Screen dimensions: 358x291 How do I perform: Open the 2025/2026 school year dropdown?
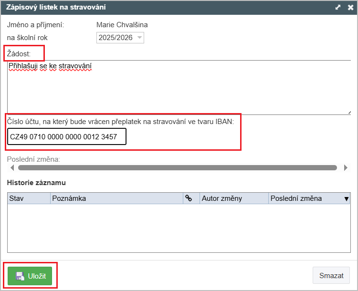[x=120, y=38]
